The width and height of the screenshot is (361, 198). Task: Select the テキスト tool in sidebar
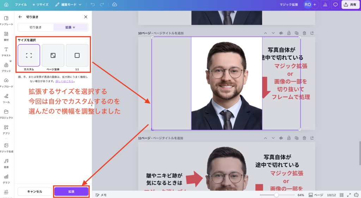(6, 52)
